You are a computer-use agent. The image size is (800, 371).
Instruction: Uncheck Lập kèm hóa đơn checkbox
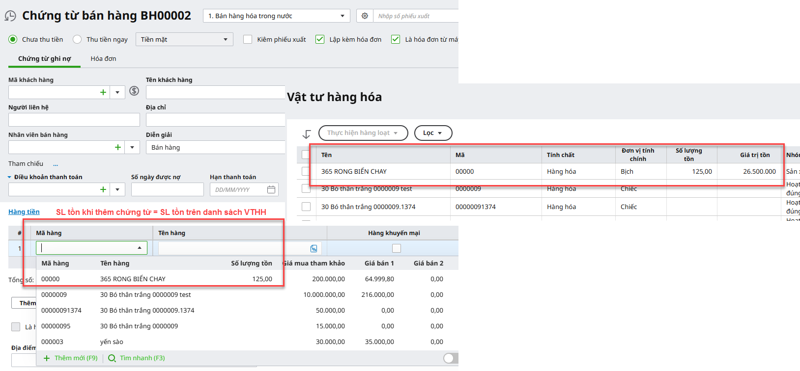(x=320, y=39)
